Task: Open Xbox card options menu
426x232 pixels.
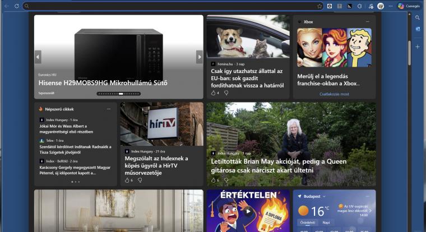Action: [x=368, y=22]
